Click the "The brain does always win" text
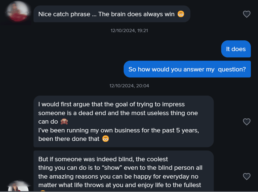 click(x=136, y=14)
